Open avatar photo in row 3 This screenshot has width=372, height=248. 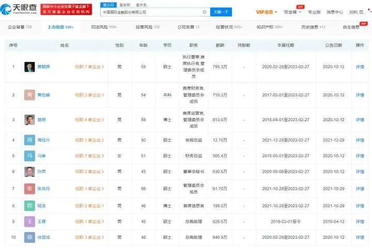pyautogui.click(x=29, y=120)
